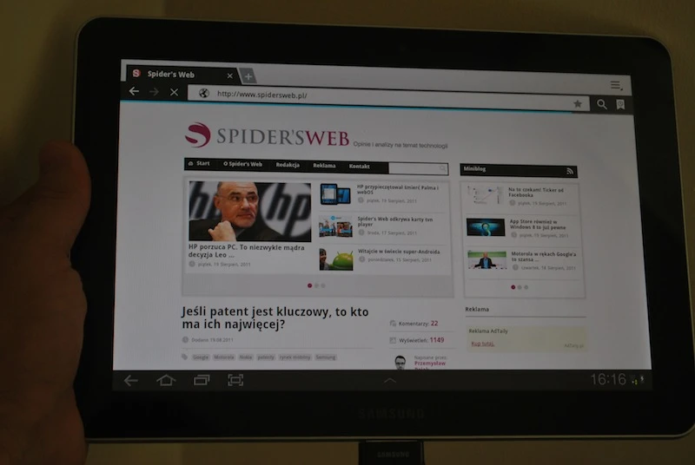Viewport: 695px width, 465px height.
Task: Open 'Jeśli patent jest kluczowy' article title
Action: pyautogui.click(x=275, y=318)
